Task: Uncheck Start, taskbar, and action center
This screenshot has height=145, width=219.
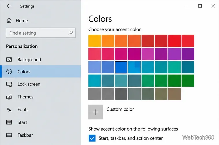Action: (92, 138)
